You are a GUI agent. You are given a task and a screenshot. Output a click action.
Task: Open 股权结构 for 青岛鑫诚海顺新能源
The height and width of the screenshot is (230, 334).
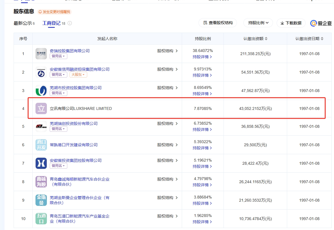[168, 179]
